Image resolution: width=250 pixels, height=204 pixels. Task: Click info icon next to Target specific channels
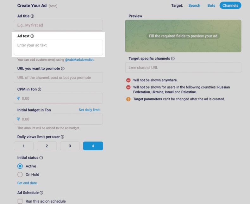pos(173,59)
